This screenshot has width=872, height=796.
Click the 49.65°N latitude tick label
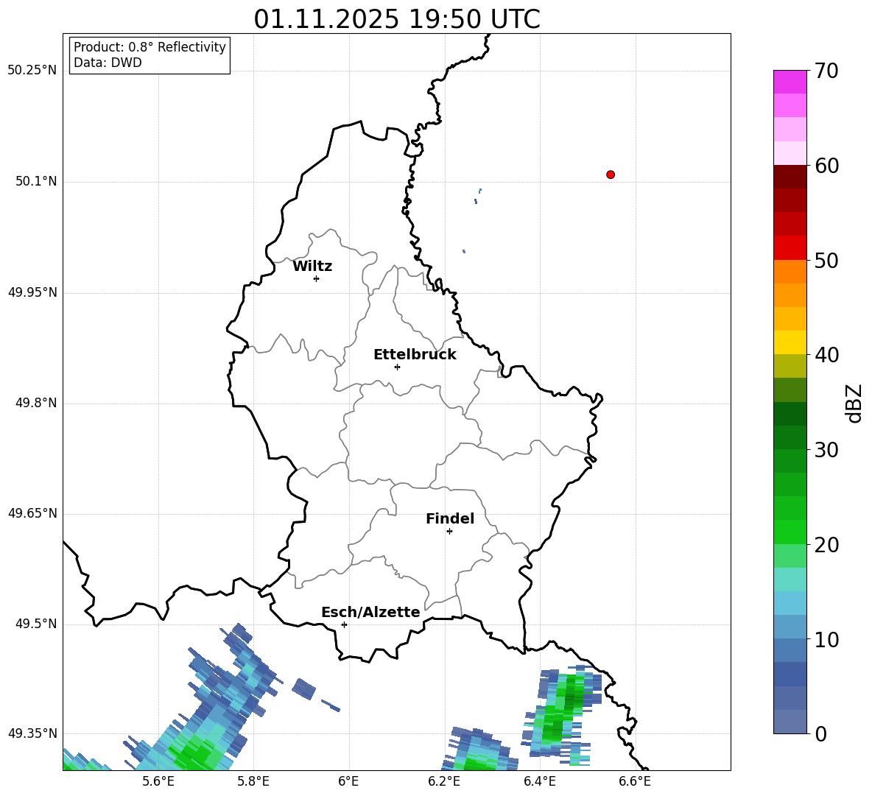(x=32, y=513)
